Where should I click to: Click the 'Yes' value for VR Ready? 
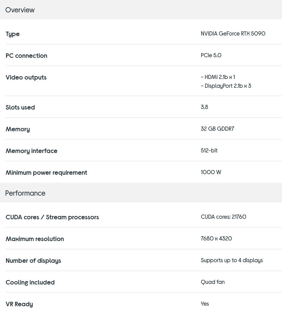pos(205,303)
